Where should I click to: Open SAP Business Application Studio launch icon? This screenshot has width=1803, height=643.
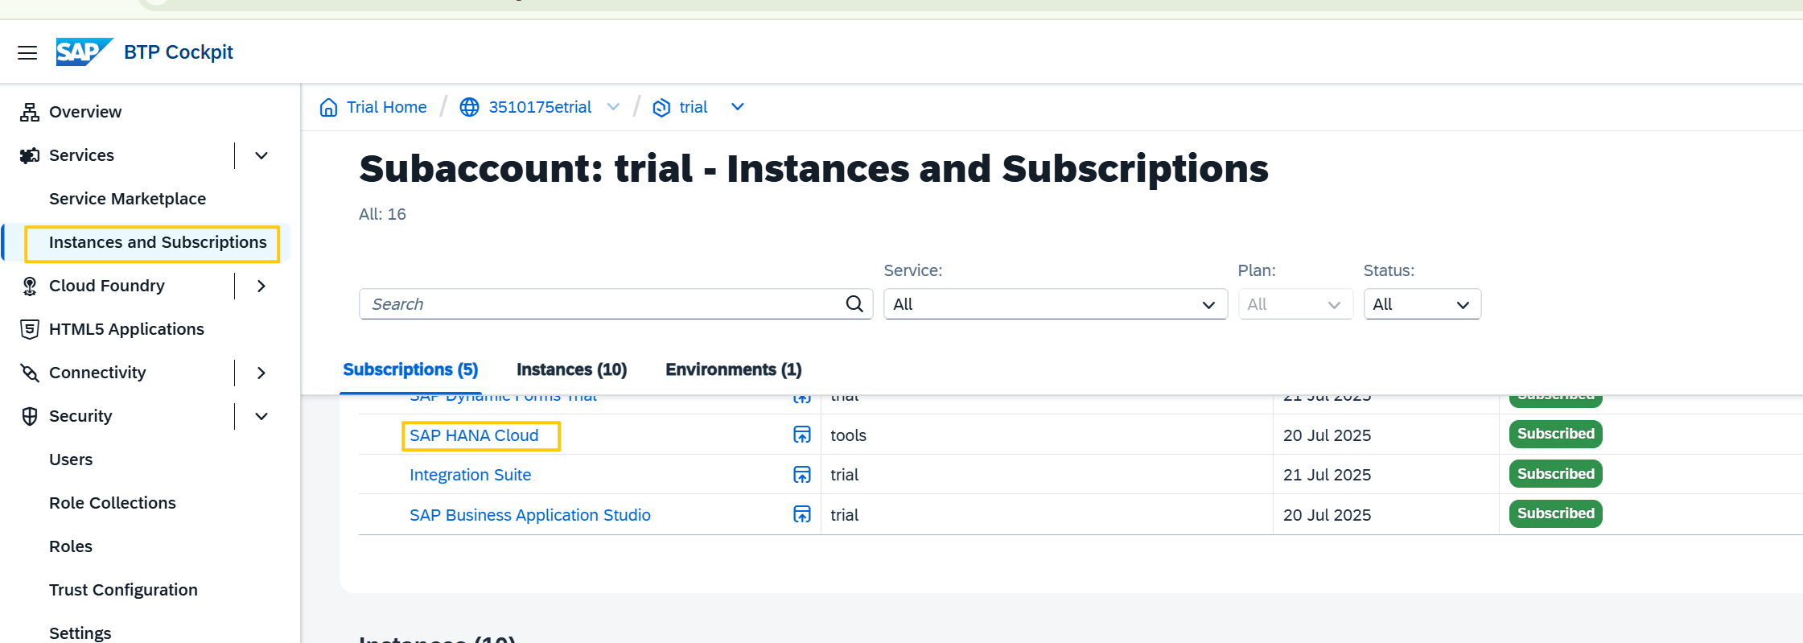click(802, 514)
